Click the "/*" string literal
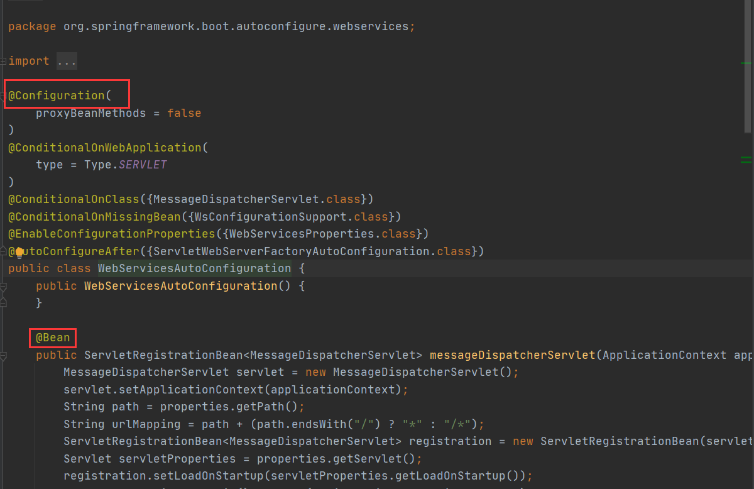This screenshot has height=489, width=754. point(457,424)
